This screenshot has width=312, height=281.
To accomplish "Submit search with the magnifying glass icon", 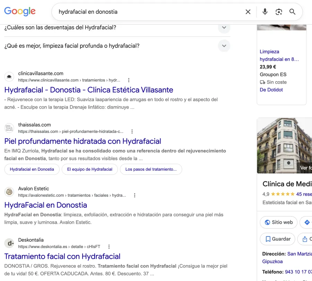I will (292, 12).
